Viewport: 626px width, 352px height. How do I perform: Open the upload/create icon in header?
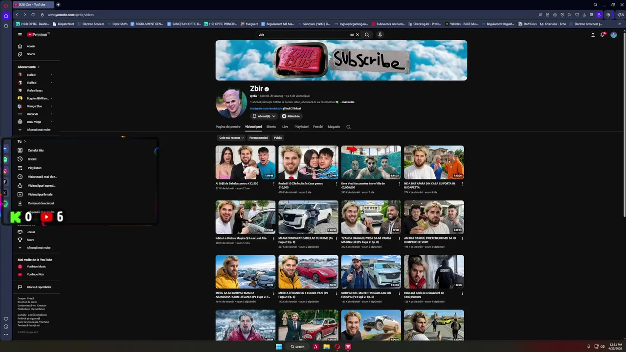point(593,35)
